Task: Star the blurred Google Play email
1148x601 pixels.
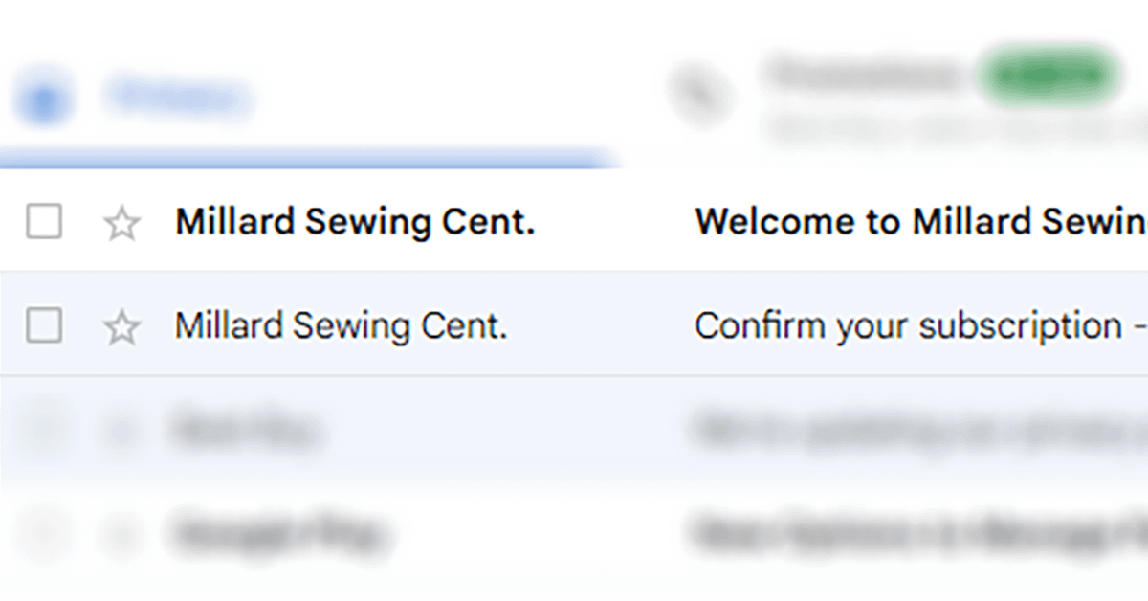Action: coord(121,533)
